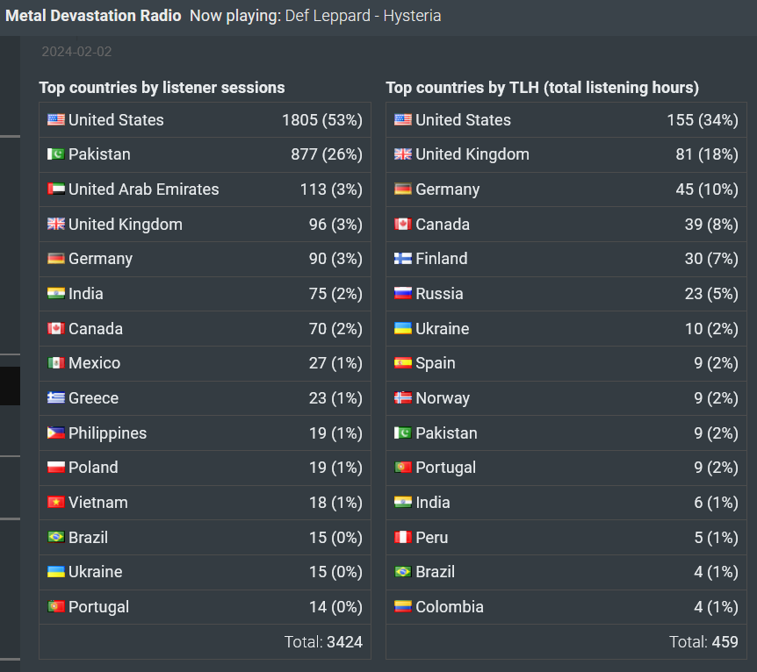Image resolution: width=757 pixels, height=672 pixels.
Task: Click the Peru flag icon
Action: click(x=402, y=537)
